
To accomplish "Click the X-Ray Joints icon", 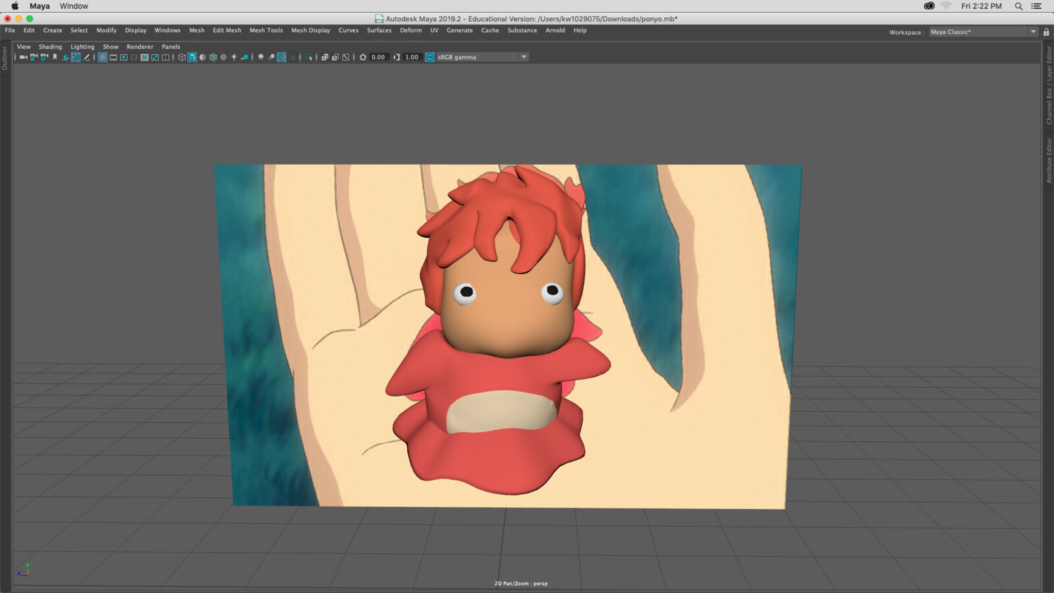I will click(x=346, y=57).
